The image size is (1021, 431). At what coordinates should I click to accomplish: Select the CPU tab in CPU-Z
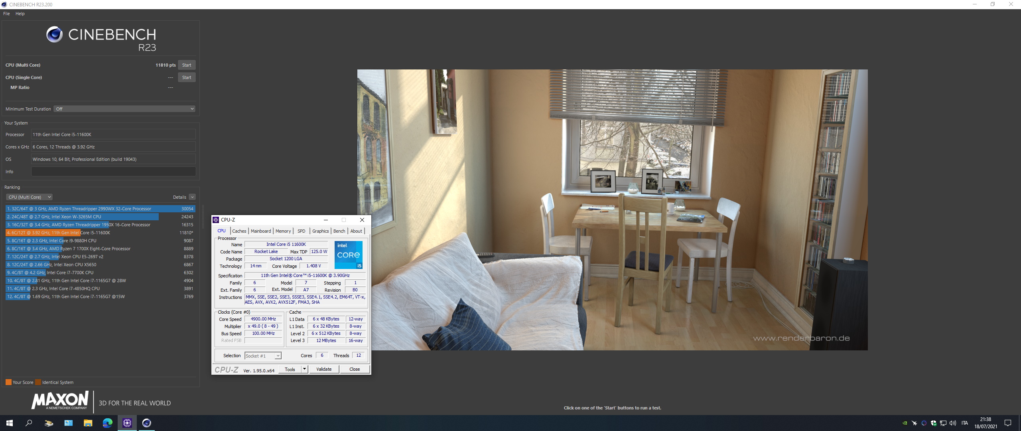coord(222,231)
